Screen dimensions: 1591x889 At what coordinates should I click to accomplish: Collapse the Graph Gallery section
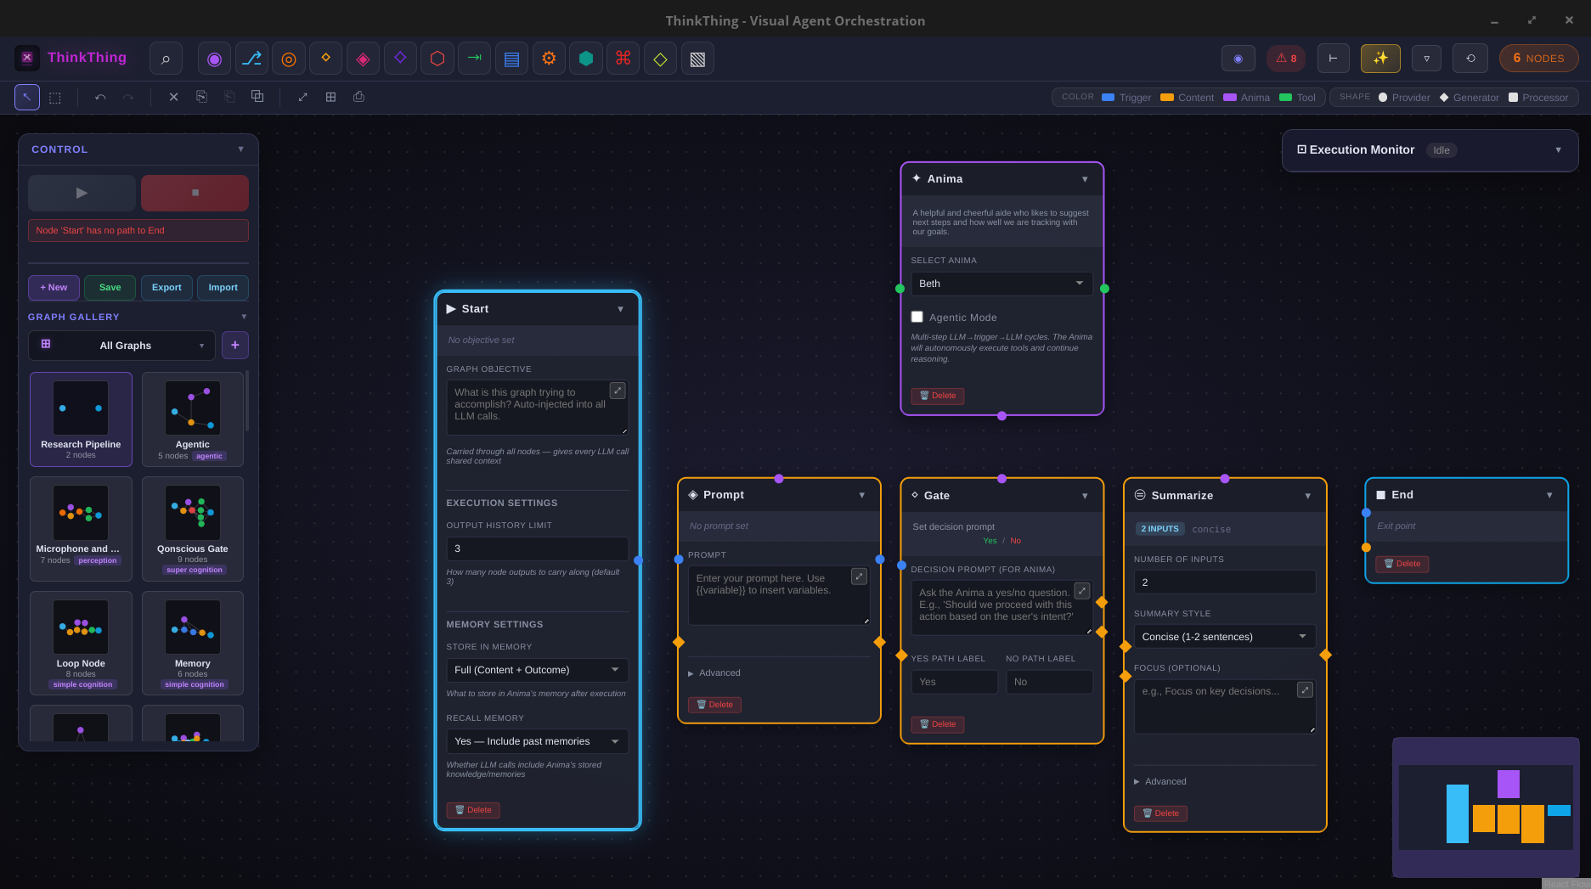(244, 317)
